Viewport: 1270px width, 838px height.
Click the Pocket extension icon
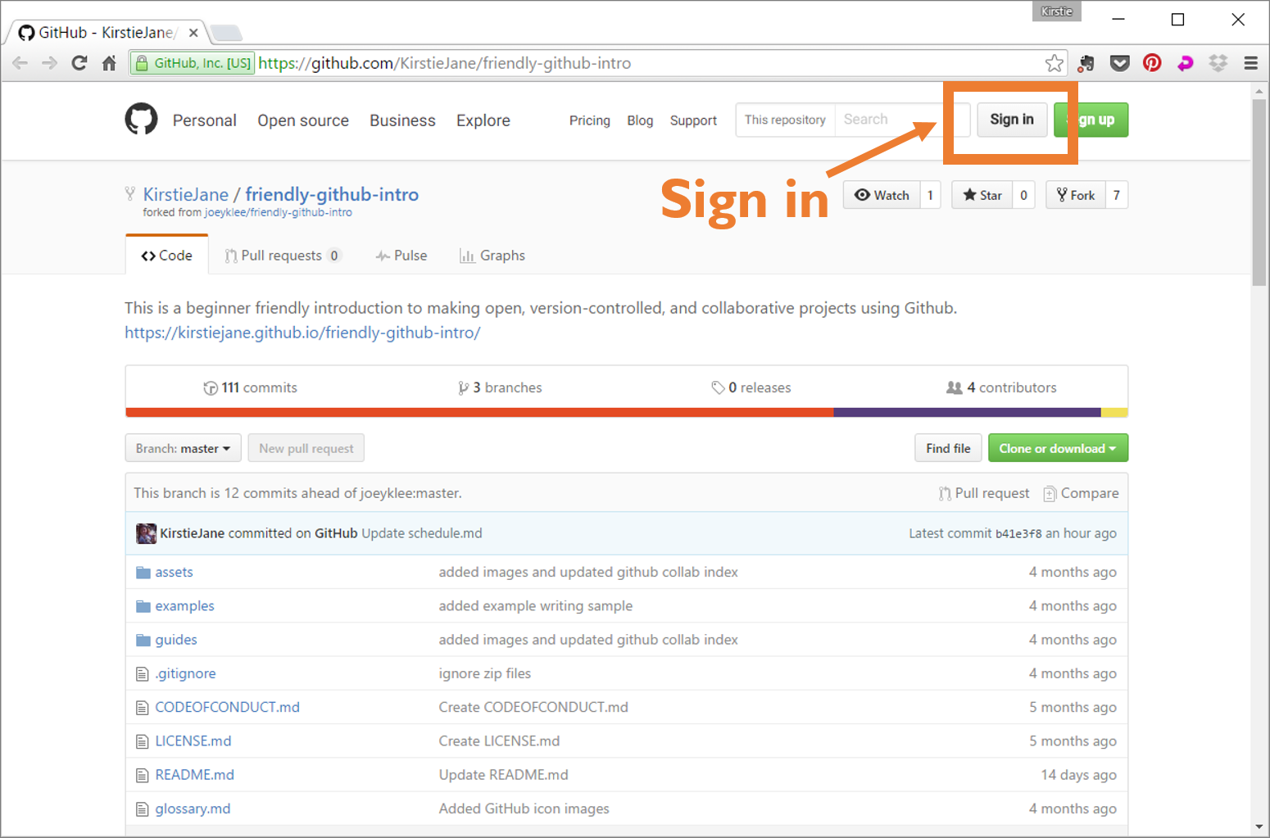[1119, 63]
